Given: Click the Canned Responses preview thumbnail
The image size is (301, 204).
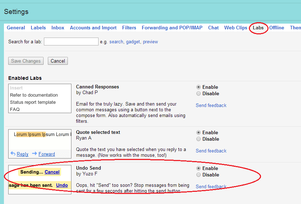Looking at the screenshot, I should click(40, 98).
